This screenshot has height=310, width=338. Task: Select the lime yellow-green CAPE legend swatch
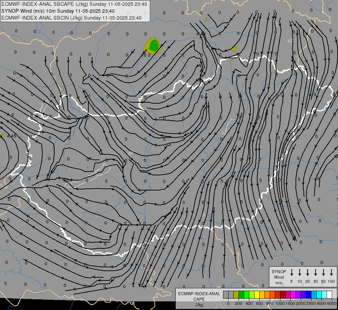[x=252, y=294]
